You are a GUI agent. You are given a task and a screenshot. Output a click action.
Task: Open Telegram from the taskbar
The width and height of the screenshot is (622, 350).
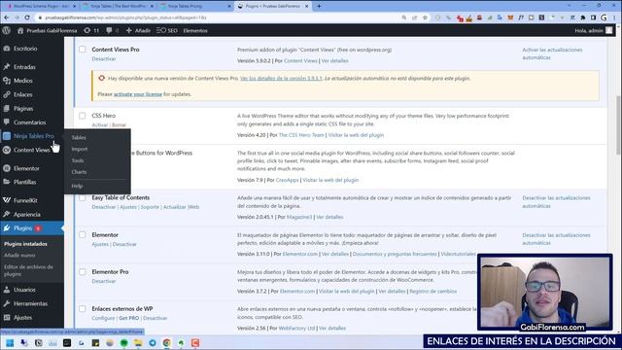click(153, 343)
